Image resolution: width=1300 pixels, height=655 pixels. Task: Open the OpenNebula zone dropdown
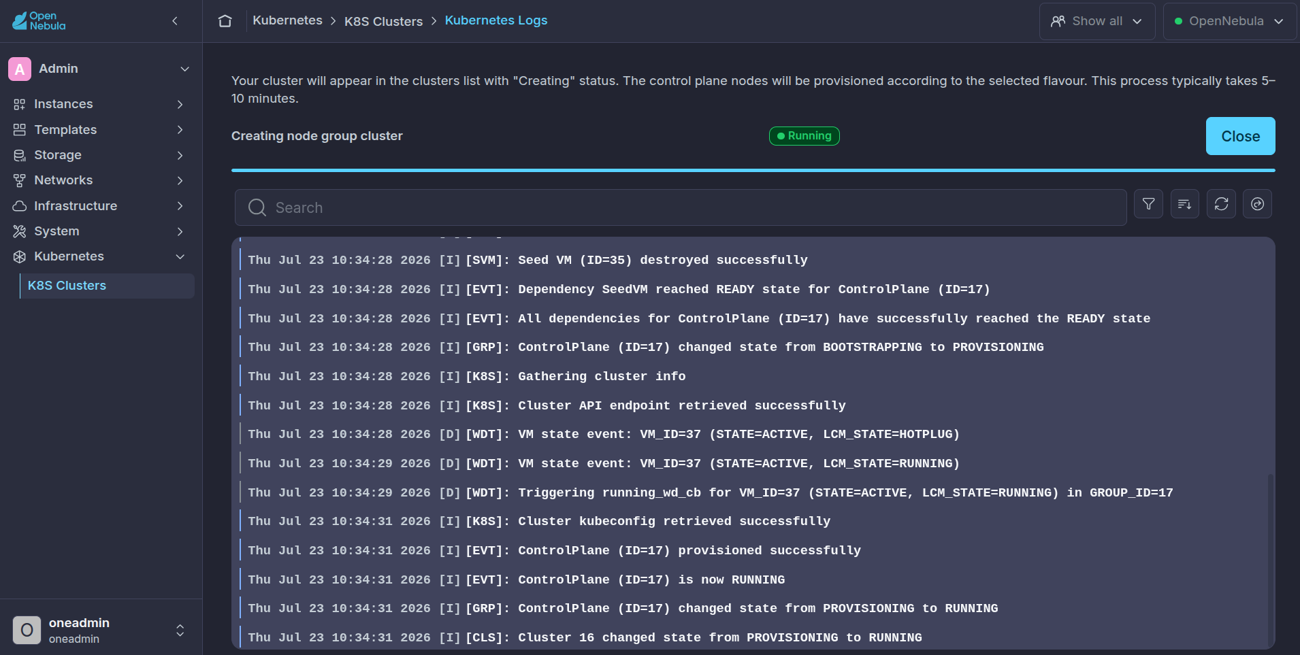[1229, 21]
